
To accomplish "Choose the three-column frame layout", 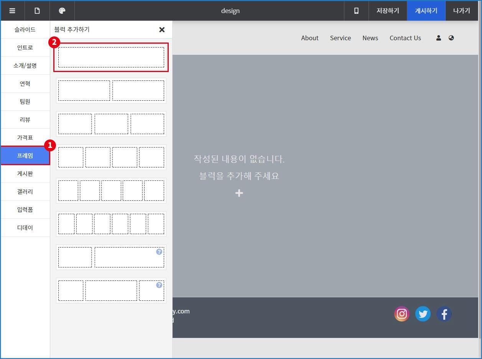I will [x=111, y=124].
